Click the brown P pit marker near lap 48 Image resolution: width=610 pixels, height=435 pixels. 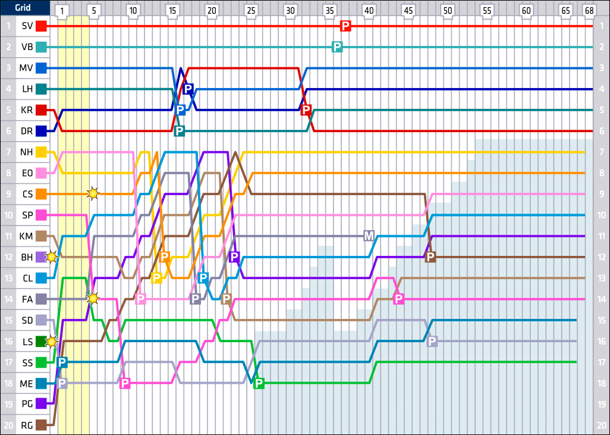click(x=431, y=256)
